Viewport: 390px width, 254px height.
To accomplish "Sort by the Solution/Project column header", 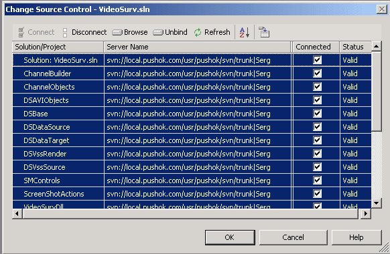I will point(58,47).
